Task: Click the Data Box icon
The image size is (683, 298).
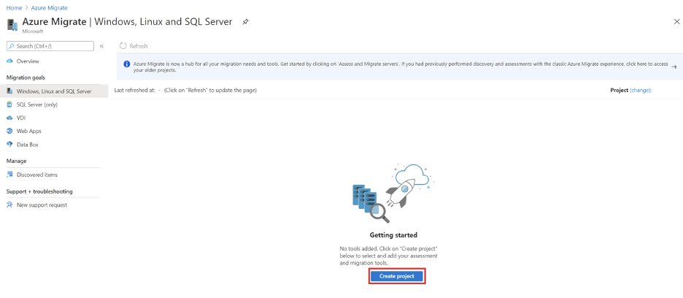Action: (x=9, y=145)
